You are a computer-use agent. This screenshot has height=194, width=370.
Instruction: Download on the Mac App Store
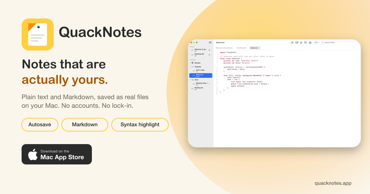(57, 154)
